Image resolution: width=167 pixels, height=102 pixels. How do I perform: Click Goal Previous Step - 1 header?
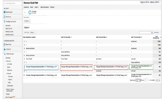click(x=66, y=37)
